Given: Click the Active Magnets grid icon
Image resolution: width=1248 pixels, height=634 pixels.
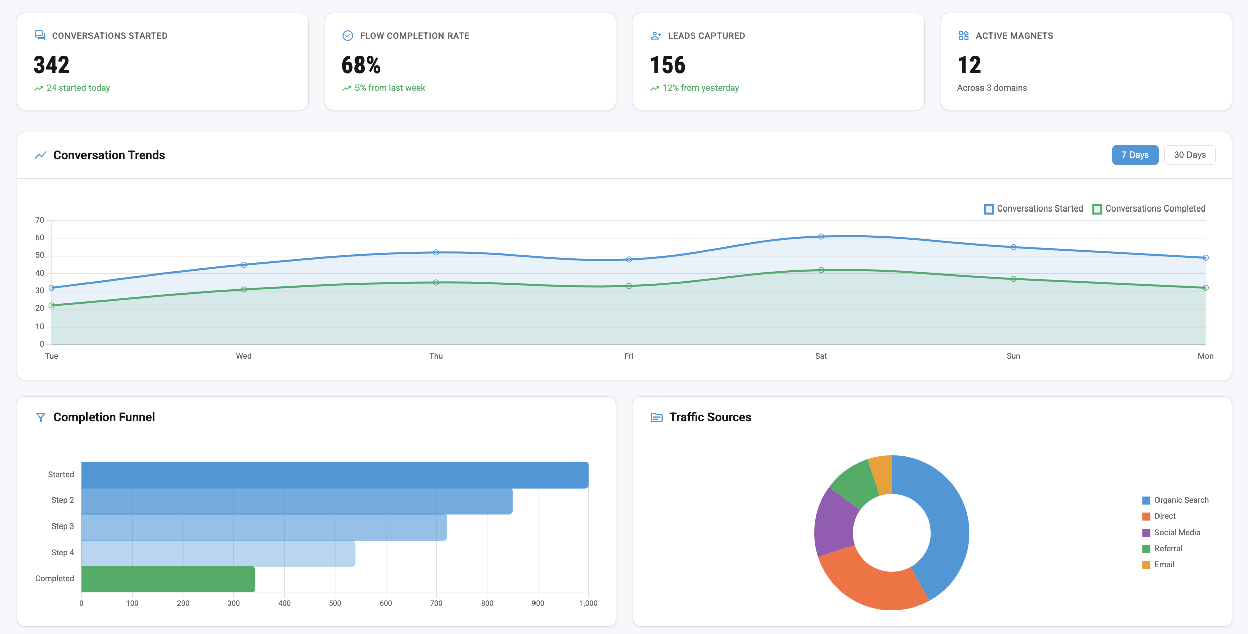Looking at the screenshot, I should [963, 35].
